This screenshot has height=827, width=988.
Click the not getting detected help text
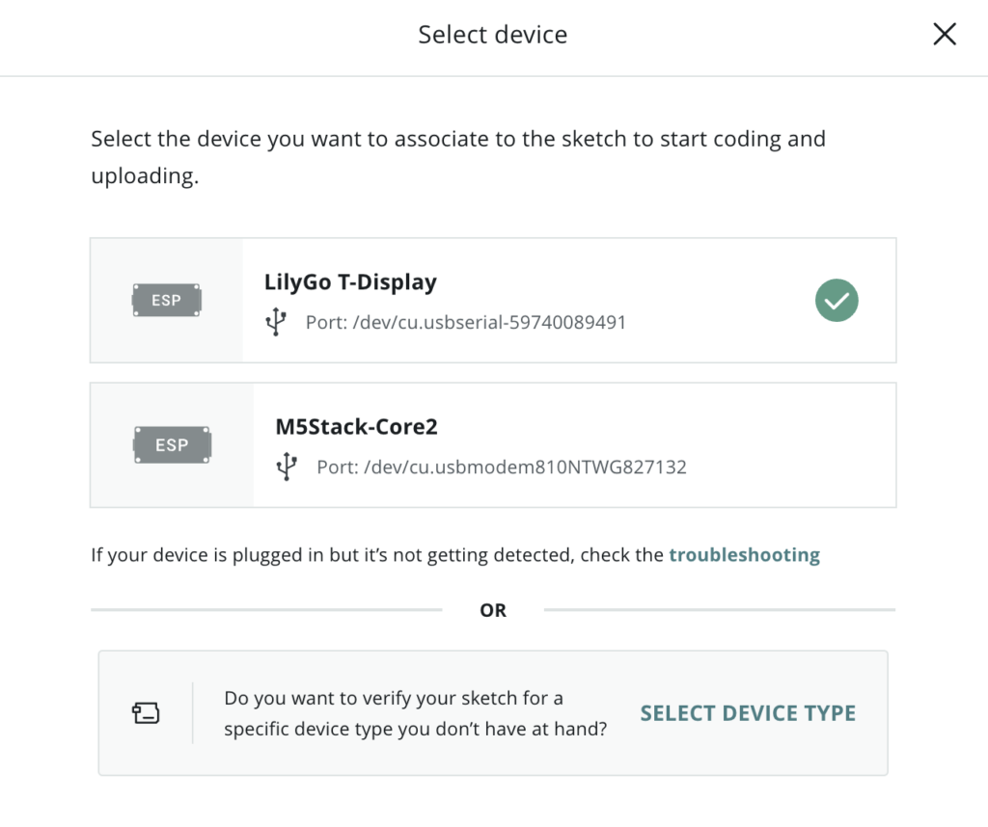(455, 554)
